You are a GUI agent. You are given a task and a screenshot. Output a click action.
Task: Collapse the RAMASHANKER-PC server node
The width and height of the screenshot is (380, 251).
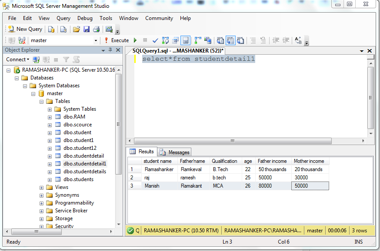click(9, 70)
